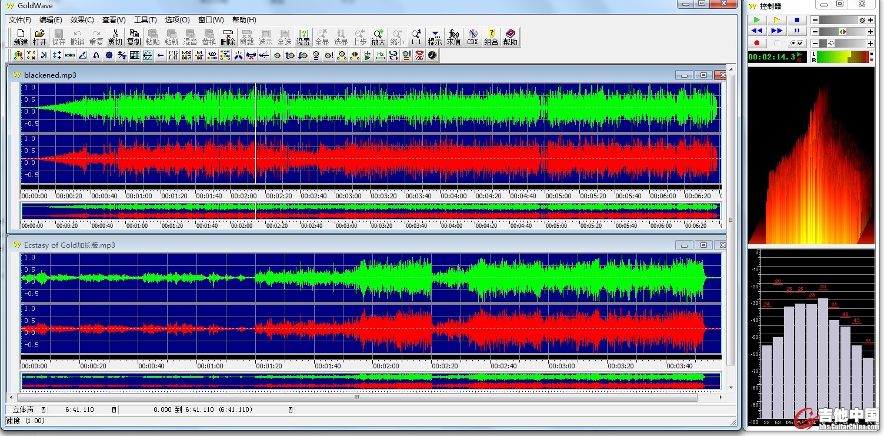Click the 组合 (Combine) toolbar button
Viewport: 884px width, 436px height.
click(491, 38)
